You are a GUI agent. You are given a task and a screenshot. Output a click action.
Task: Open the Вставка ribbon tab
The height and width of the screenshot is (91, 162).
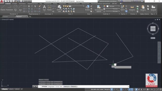tap(15, 4)
